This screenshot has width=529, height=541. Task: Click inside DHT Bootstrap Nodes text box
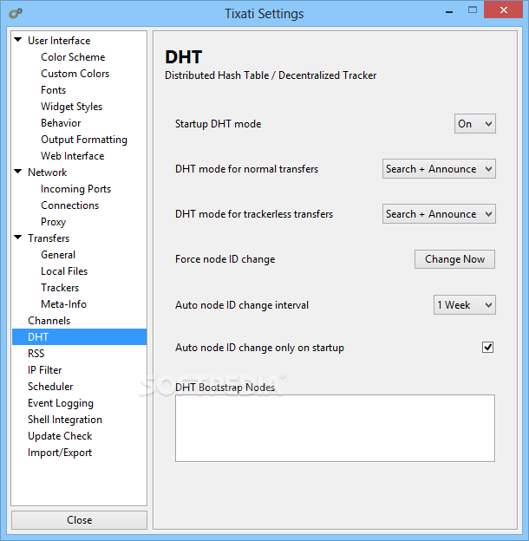335,428
